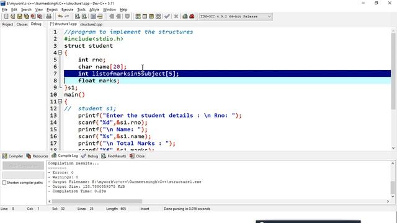The image size is (397, 223).
Task: Click the code line 'char name[20];'
Action: [x=102, y=67]
